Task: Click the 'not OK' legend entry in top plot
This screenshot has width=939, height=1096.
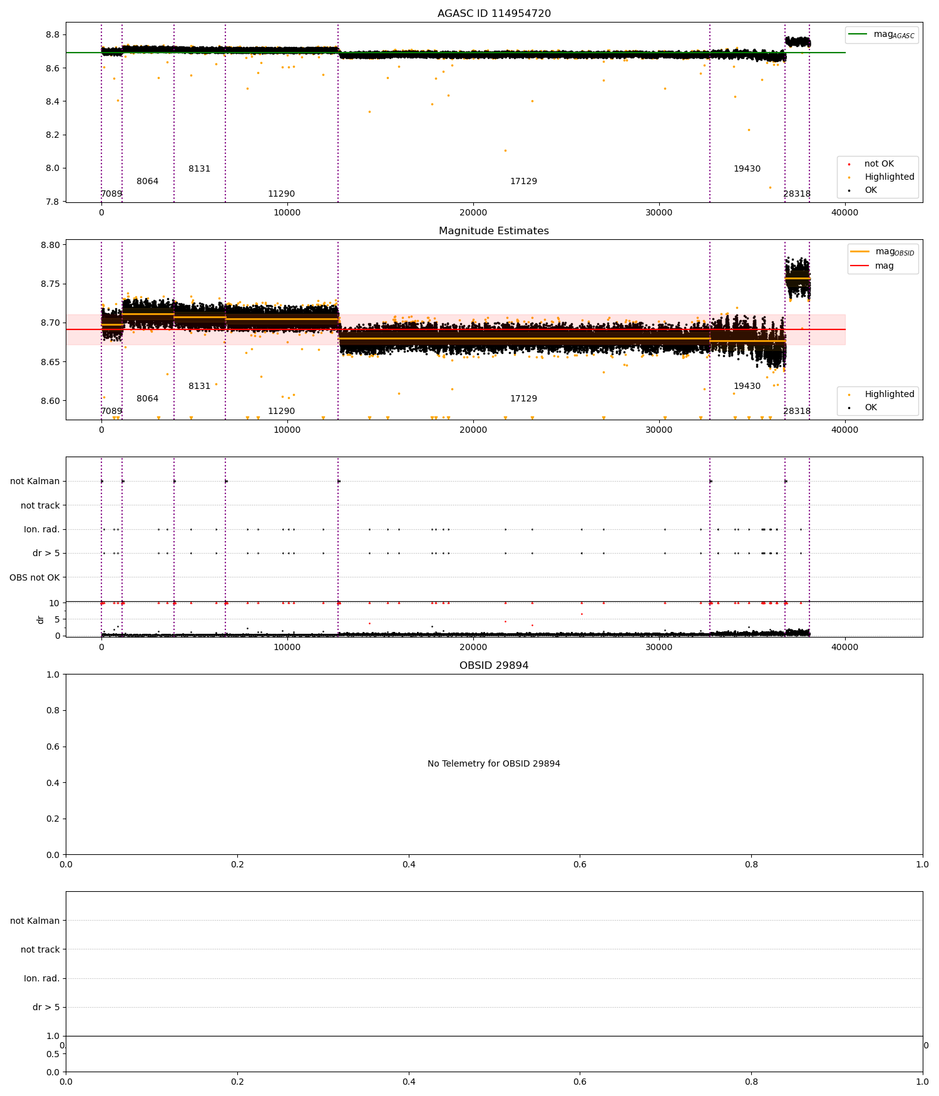Action: [x=871, y=164]
